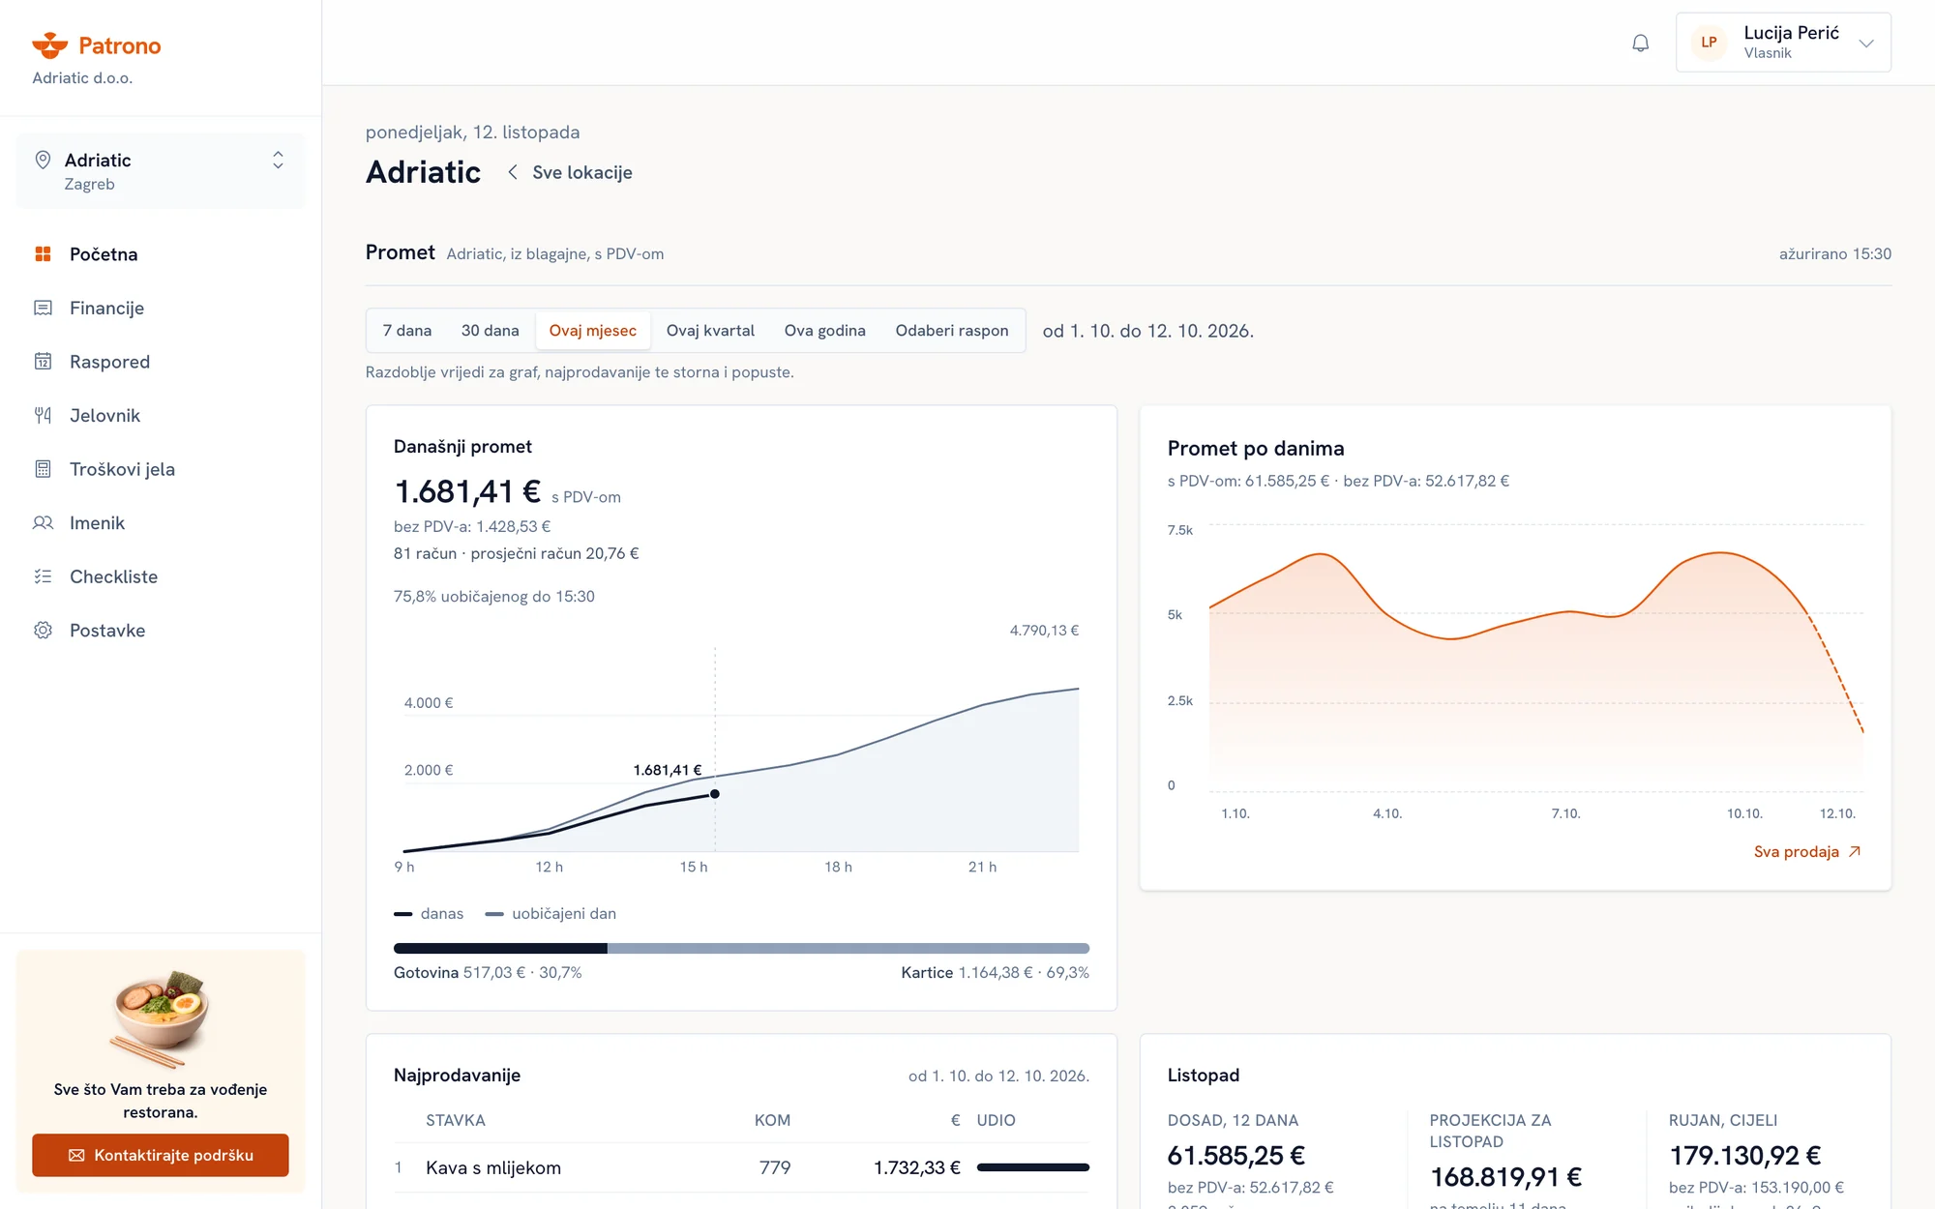Click the 179.130,92 € Rujan value
1935x1209 pixels.
1745,1156
